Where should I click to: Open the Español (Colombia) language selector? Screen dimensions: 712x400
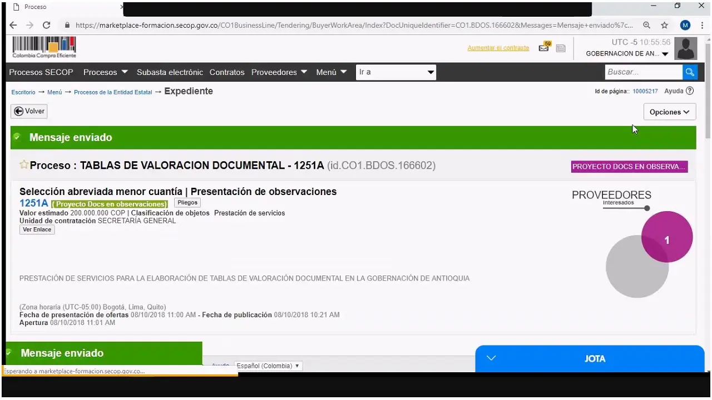coord(269,366)
